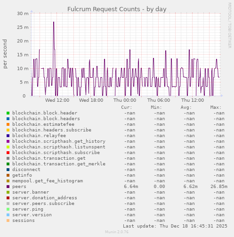Select the 'sessions' legend label
Image resolution: width=234 pixels, height=237 pixels.
(24, 221)
